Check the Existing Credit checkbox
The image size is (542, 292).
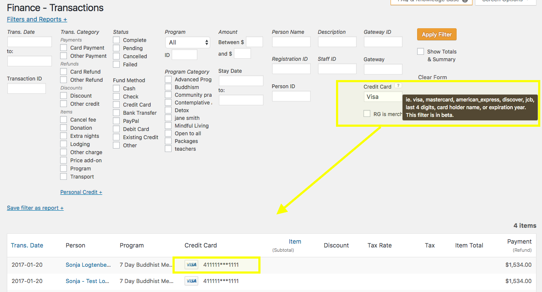click(x=116, y=137)
